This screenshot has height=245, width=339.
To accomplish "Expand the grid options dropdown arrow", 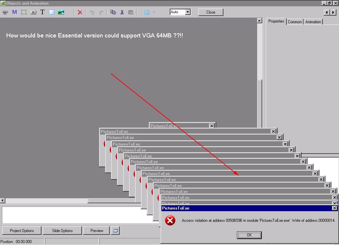I will point(154,12).
